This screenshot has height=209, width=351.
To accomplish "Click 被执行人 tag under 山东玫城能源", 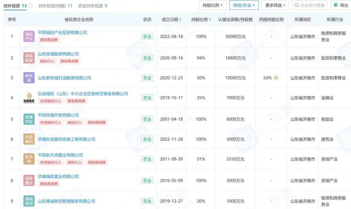I will [x=47, y=61].
